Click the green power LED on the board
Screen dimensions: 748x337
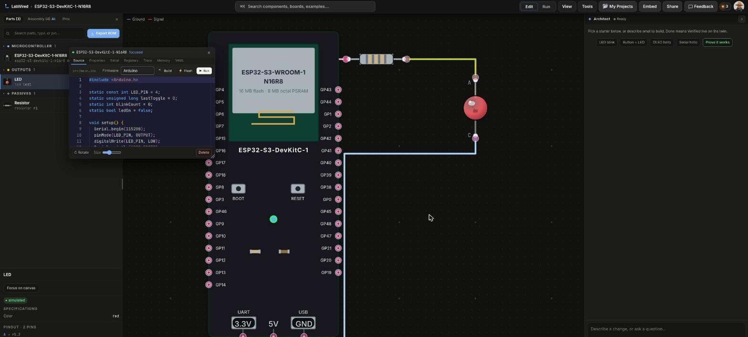click(x=273, y=219)
